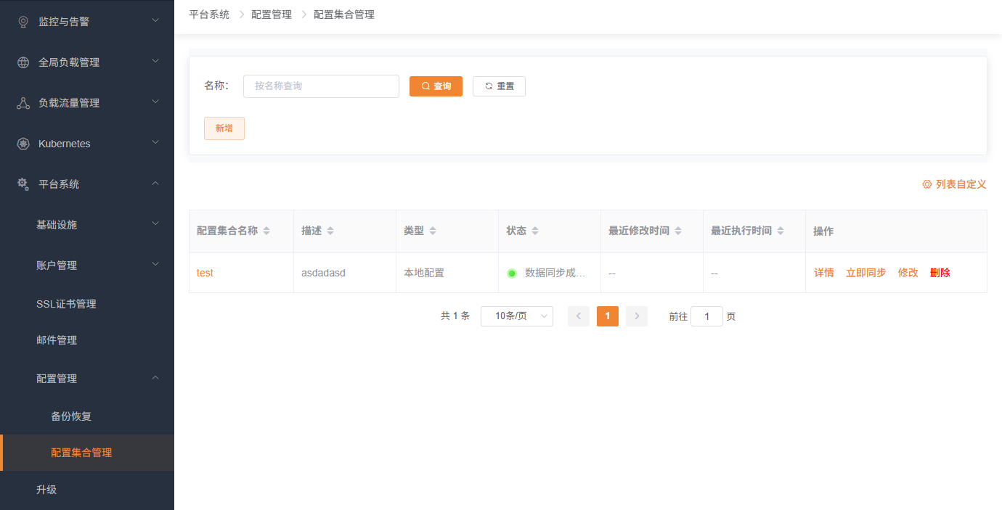
Task: Click 平台系统 breadcrumb
Action: click(209, 15)
